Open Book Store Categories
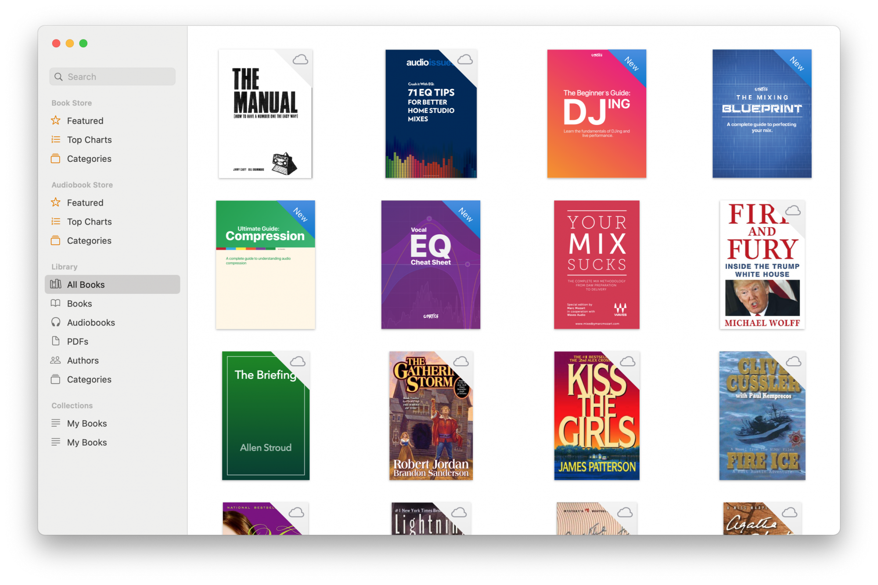Image resolution: width=878 pixels, height=585 pixels. click(x=89, y=159)
